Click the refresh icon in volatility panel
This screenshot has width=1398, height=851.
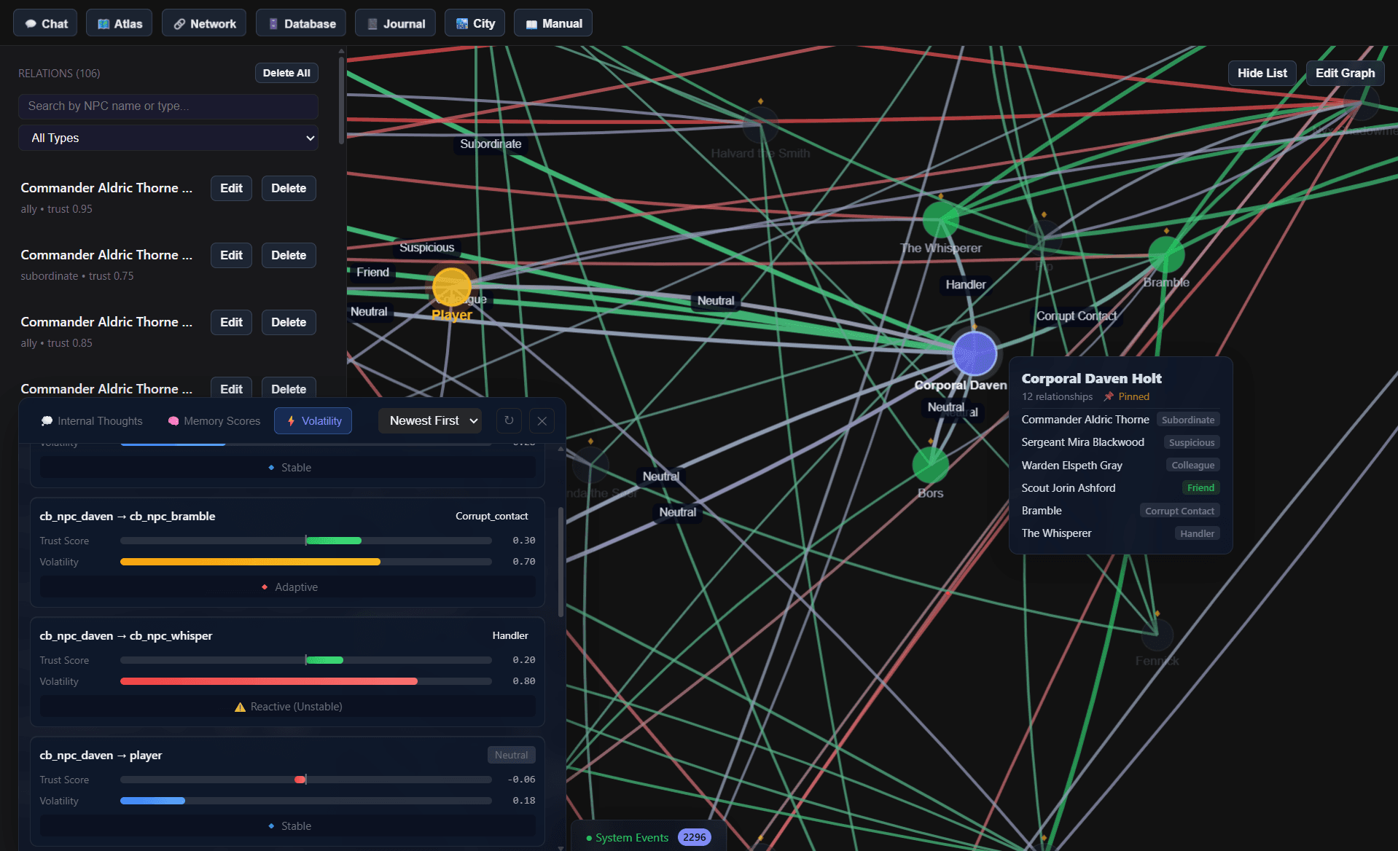[509, 420]
